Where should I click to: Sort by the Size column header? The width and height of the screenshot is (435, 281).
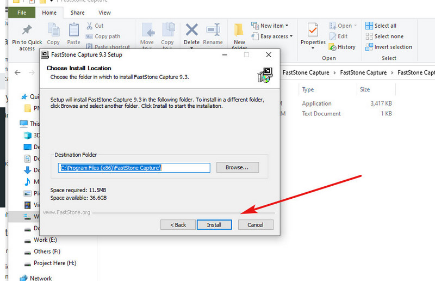[x=365, y=89]
